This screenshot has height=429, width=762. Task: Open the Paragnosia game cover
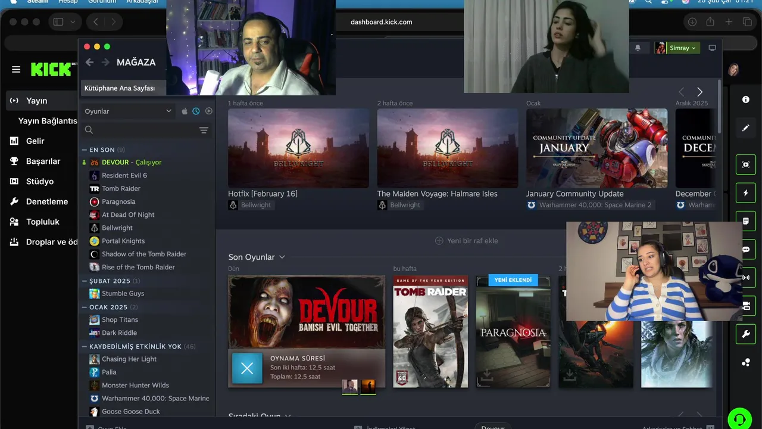click(513, 331)
